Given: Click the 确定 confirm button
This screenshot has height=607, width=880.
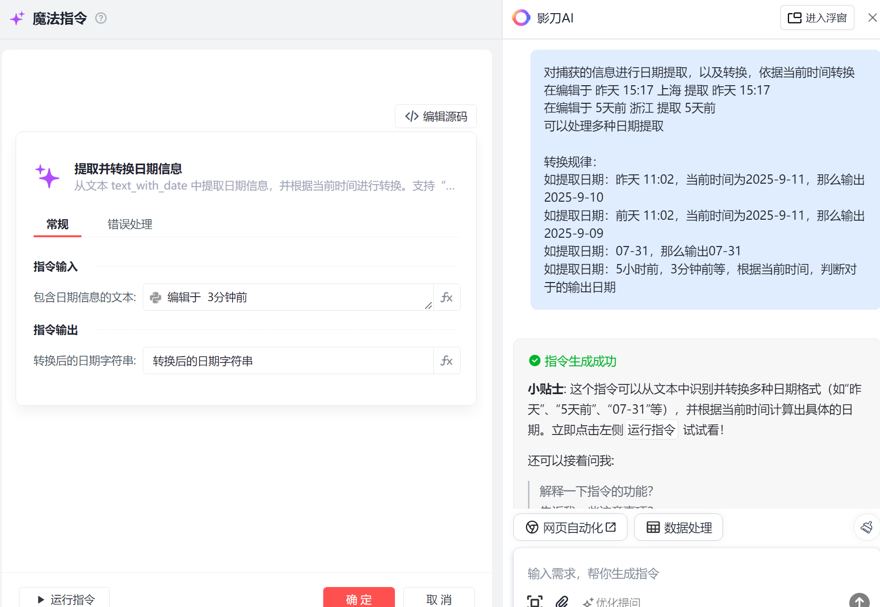Looking at the screenshot, I should (359, 598).
